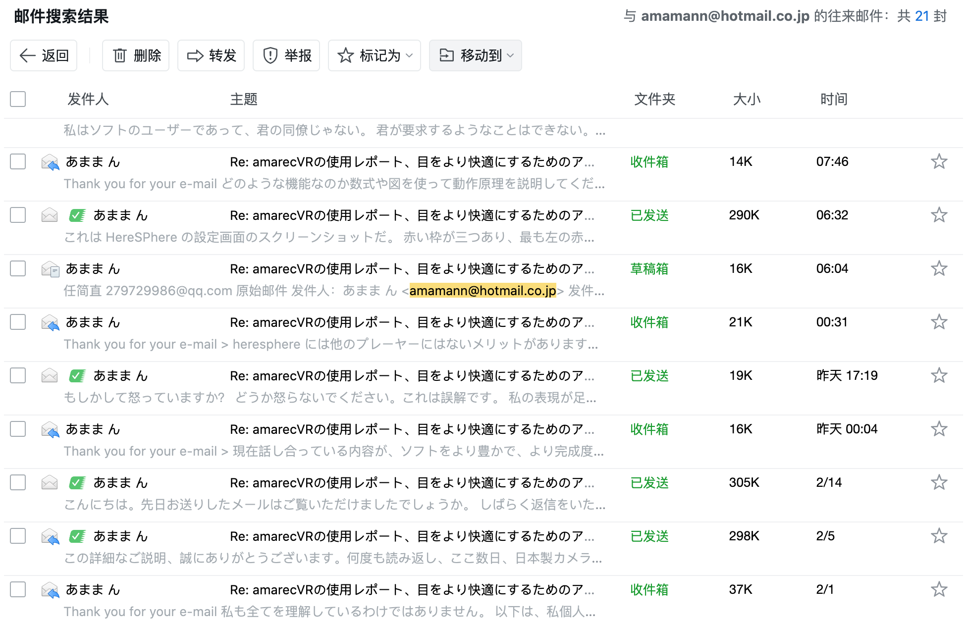967x625 pixels.
Task: Click the 21 mail count link
Action: pyautogui.click(x=922, y=16)
